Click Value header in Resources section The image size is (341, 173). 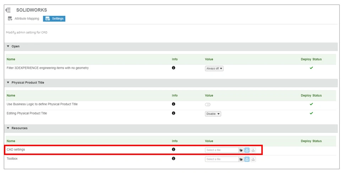point(209,141)
